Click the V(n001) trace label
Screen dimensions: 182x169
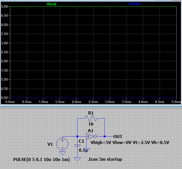[135, 4]
